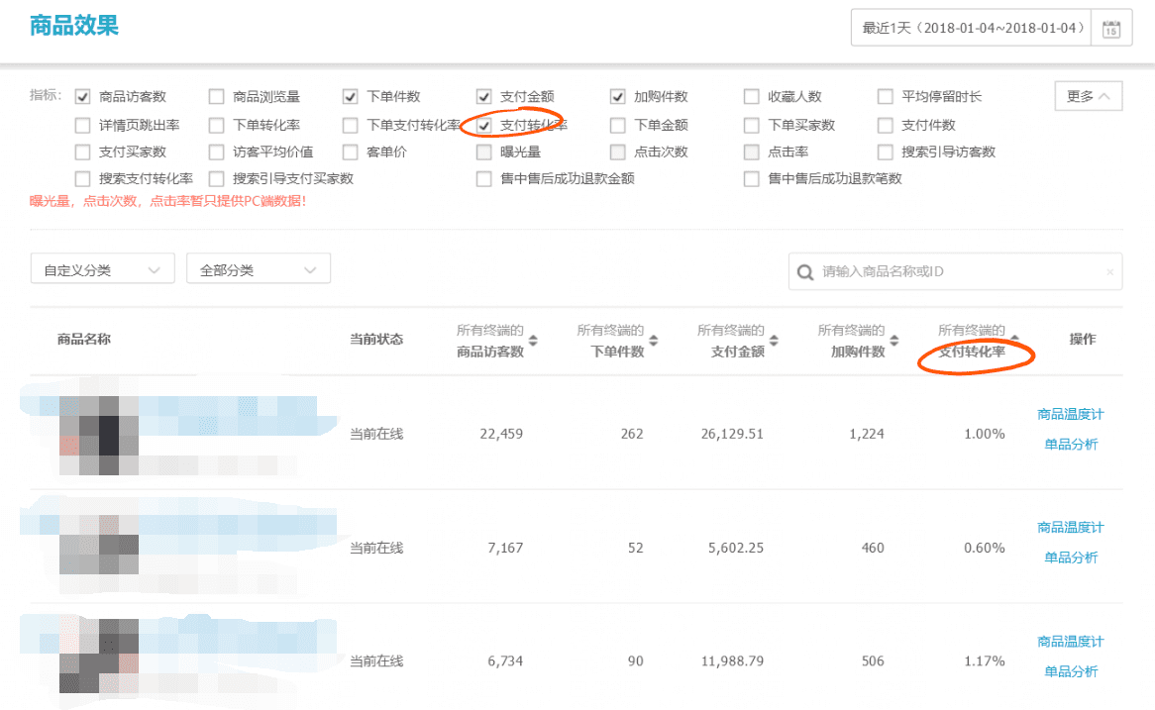
Task: Check the 搜索引导支付买家数 indicator
Action: click(x=217, y=178)
